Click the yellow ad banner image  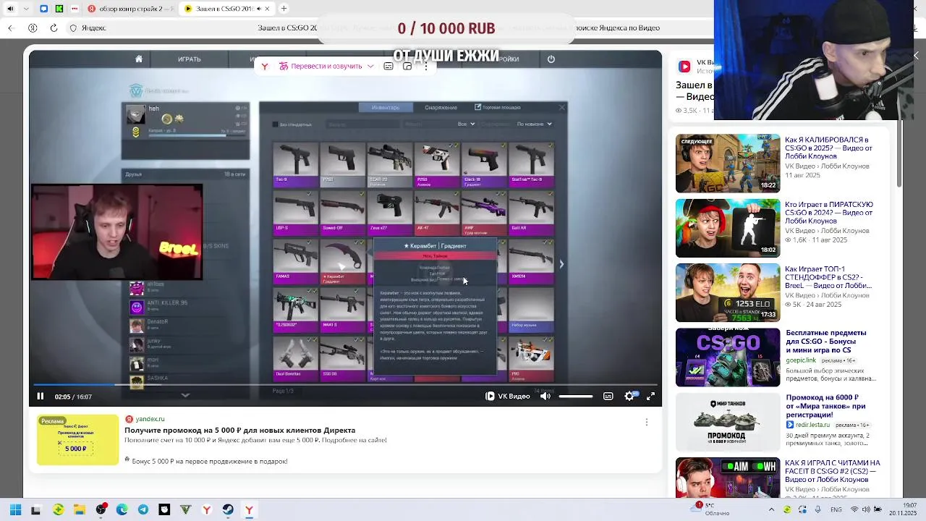tap(77, 440)
